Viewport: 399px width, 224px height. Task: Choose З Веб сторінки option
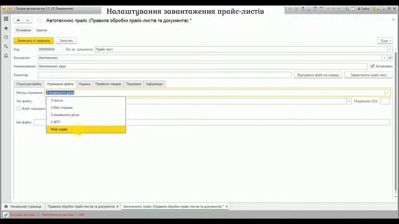click(x=86, y=108)
